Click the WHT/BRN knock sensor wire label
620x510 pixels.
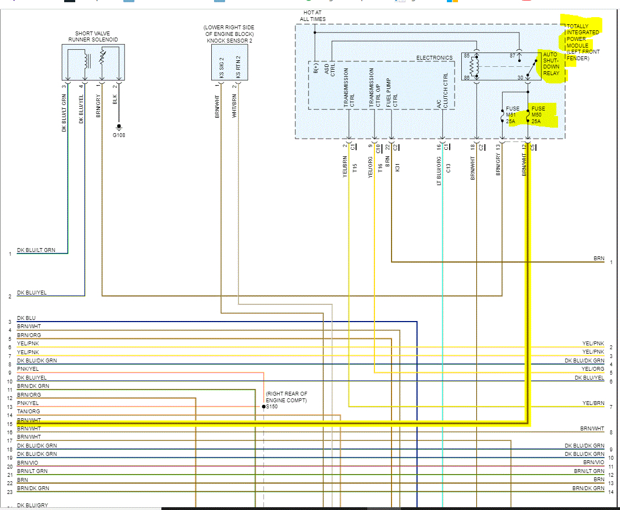point(235,106)
